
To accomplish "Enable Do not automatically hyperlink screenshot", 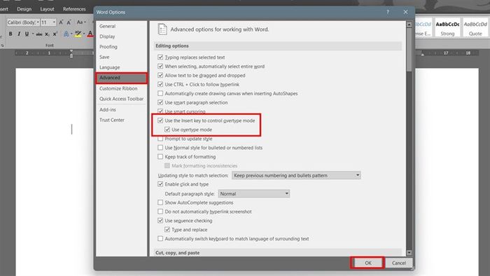I will click(160, 212).
